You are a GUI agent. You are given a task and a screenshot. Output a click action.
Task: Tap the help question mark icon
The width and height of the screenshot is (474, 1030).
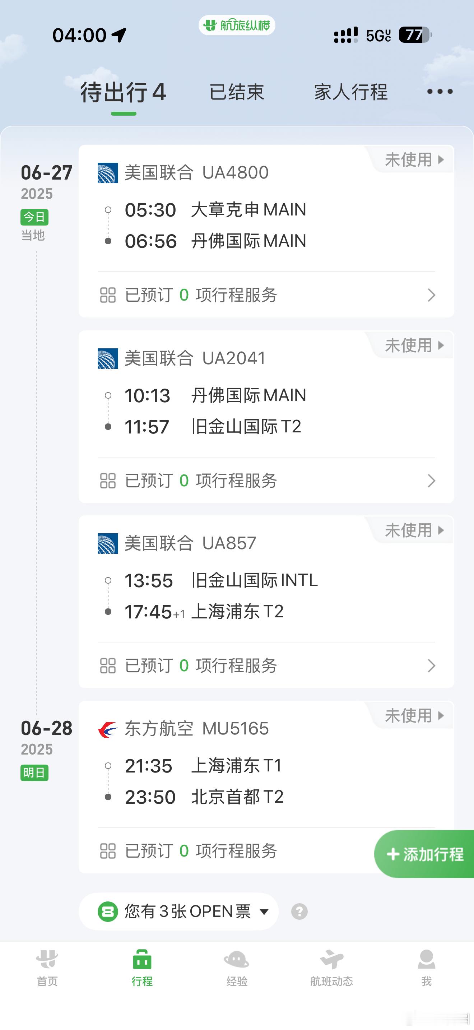pyautogui.click(x=299, y=911)
